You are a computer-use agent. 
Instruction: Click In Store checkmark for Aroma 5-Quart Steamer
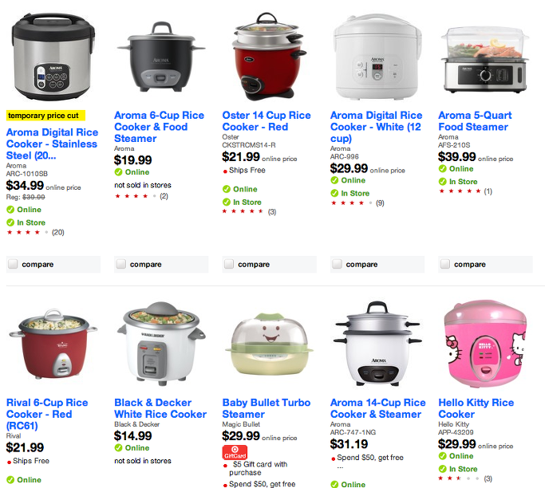pyautogui.click(x=443, y=182)
